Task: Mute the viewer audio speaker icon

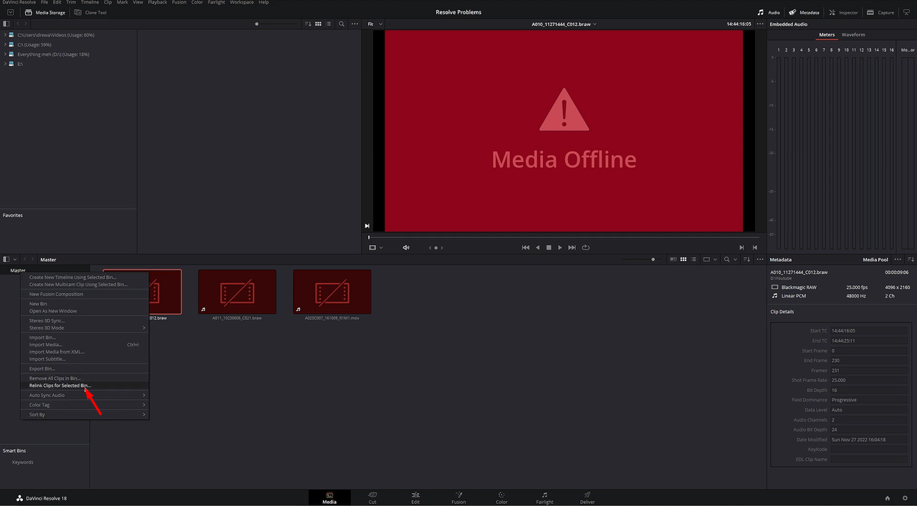Action: [406, 247]
